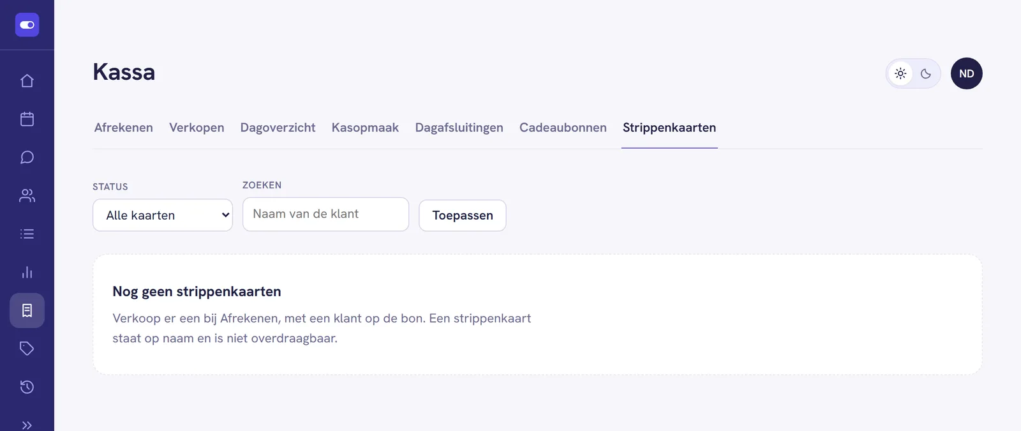Switch to the Kasopmaak tab

(x=365, y=128)
